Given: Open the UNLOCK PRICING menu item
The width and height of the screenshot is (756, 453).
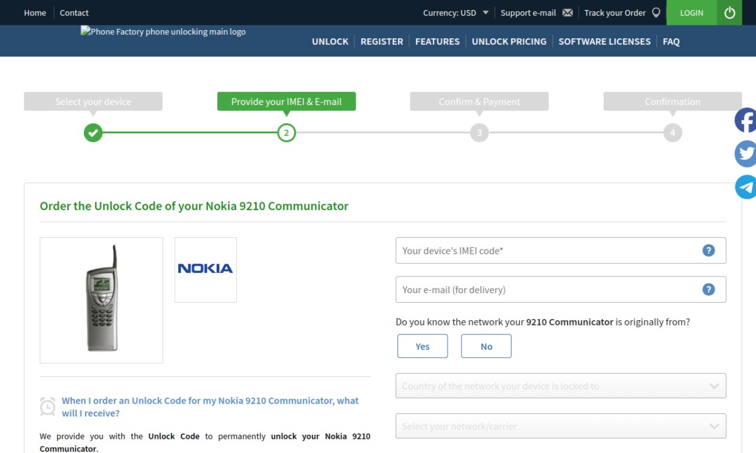Looking at the screenshot, I should pyautogui.click(x=509, y=41).
